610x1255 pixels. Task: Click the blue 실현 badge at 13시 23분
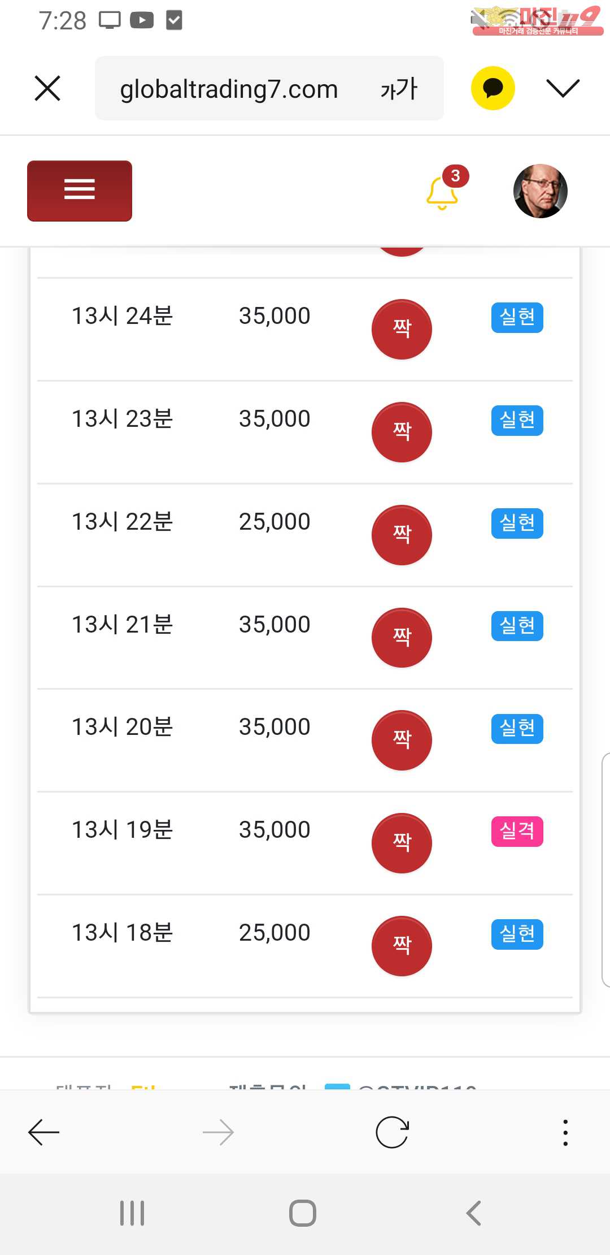point(517,420)
